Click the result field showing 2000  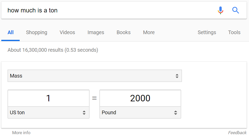(140, 98)
